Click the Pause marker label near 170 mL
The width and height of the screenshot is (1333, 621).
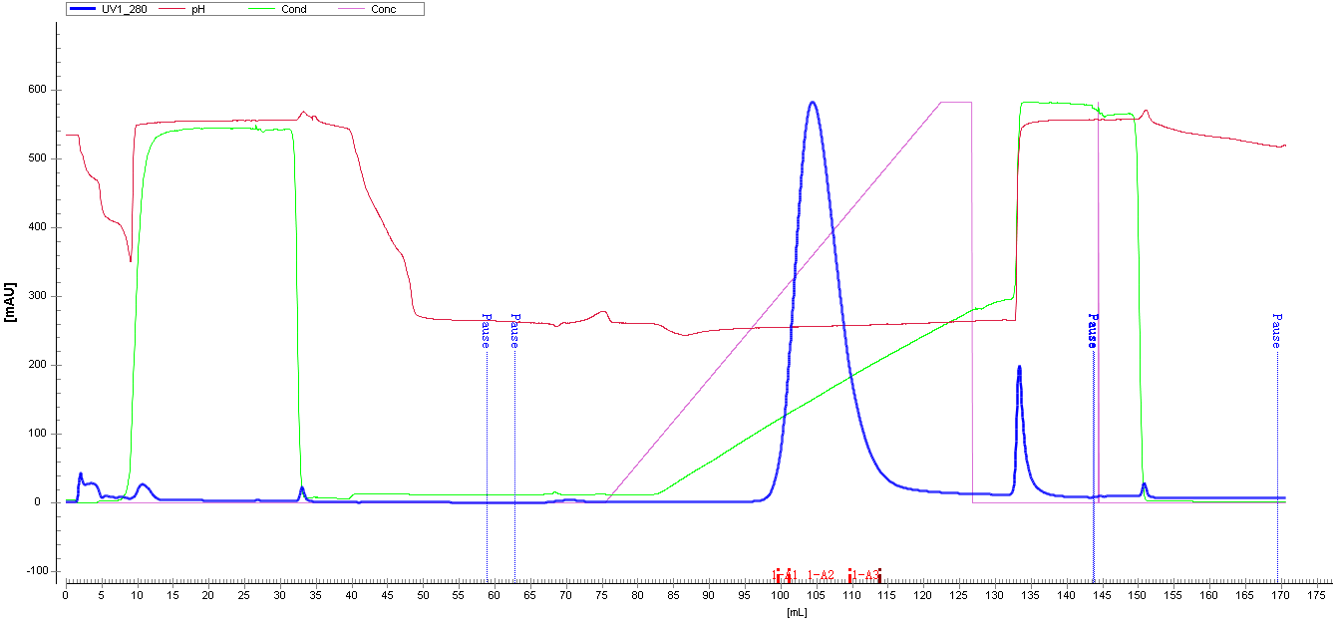1276,330
